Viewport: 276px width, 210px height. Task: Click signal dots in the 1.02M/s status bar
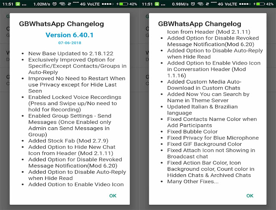108,4
